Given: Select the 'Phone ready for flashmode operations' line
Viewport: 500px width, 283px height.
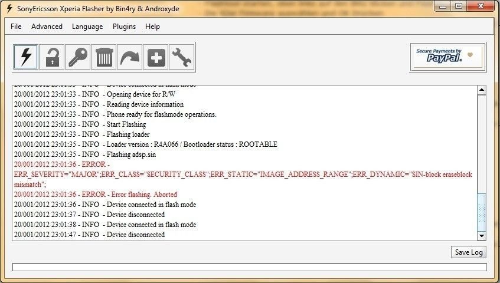Looking at the screenshot, I should pyautogui.click(x=115, y=114).
